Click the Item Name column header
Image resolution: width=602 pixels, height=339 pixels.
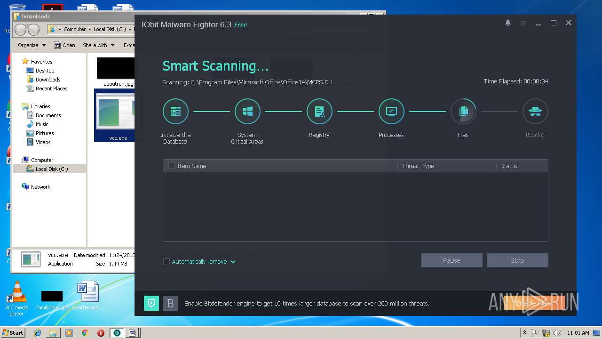[191, 166]
